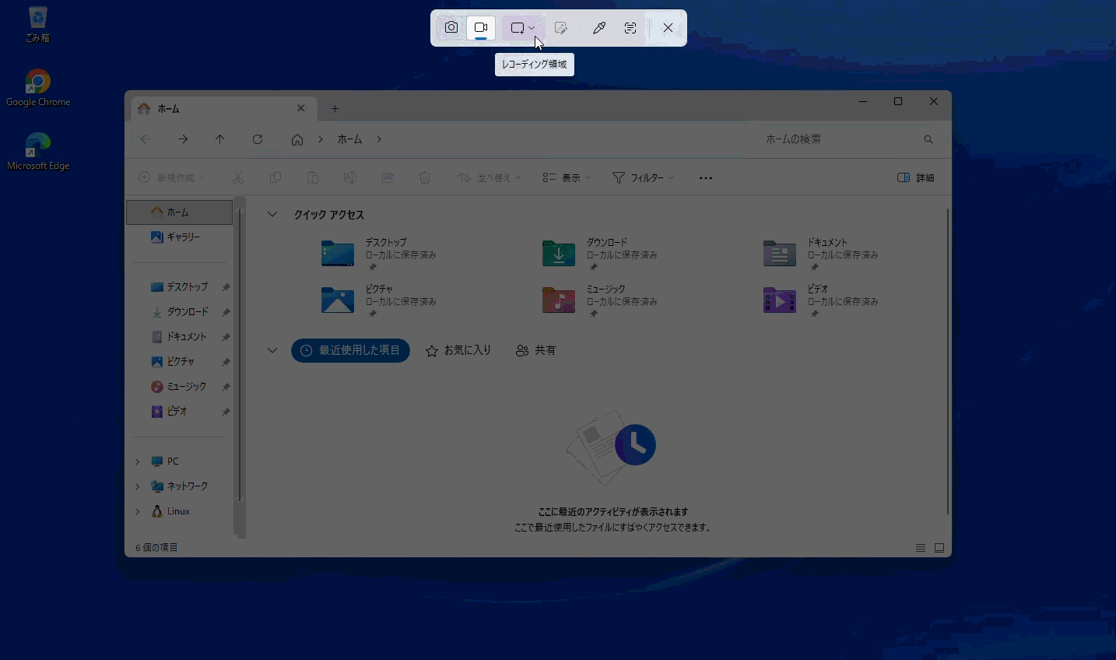1116x660 pixels.
Task: Click the magnifier search icon
Action: point(928,139)
